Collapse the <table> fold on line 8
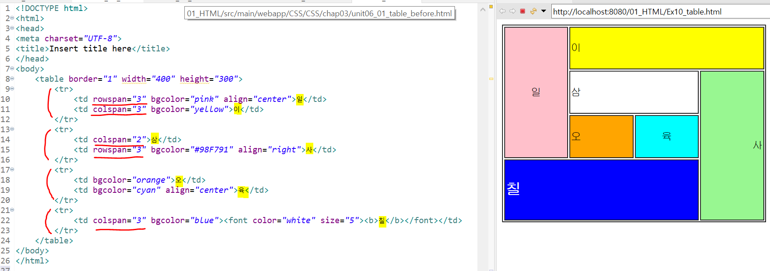Viewport: 770px width, 271px height. (12, 79)
